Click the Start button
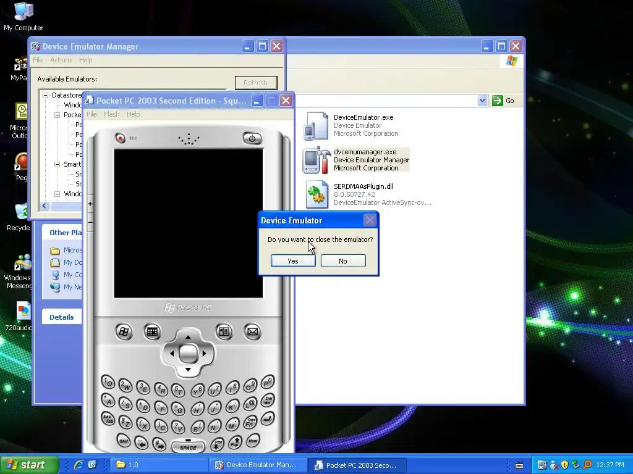This screenshot has height=474, width=633. pos(29,465)
